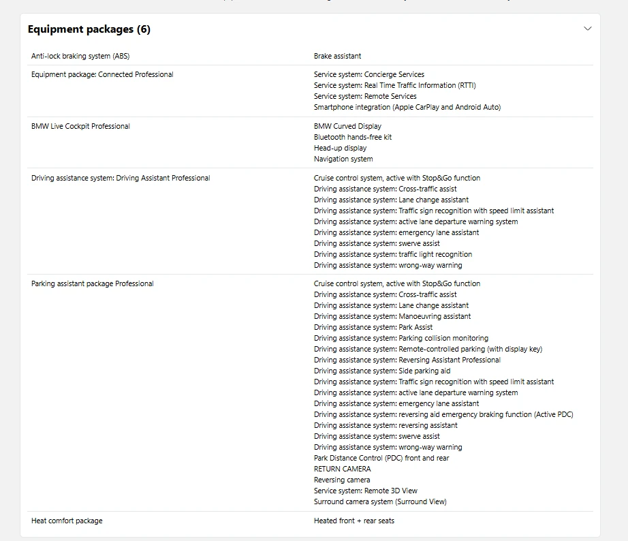628x541 pixels.
Task: Select Parking assistant package Professional label
Action: (x=93, y=283)
